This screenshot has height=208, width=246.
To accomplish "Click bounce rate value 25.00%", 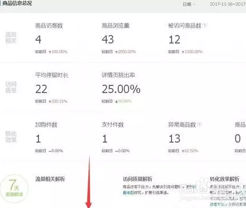I will point(121,89).
